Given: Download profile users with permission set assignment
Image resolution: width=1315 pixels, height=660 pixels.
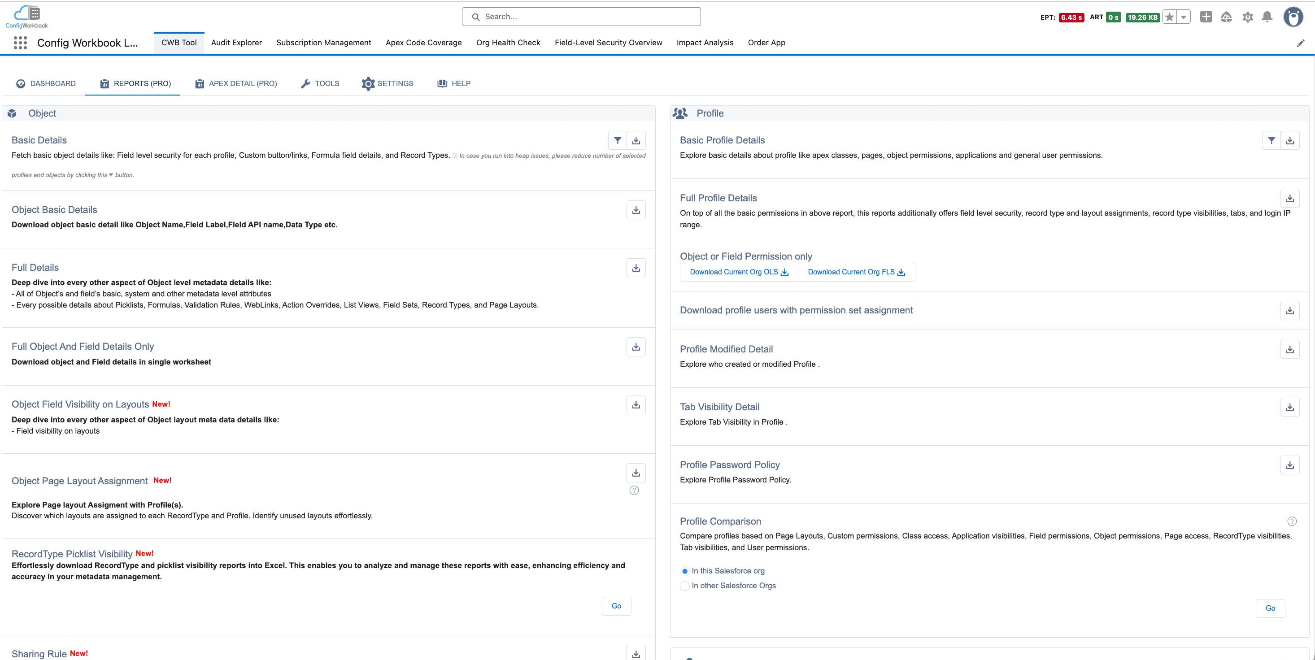Looking at the screenshot, I should [1290, 310].
